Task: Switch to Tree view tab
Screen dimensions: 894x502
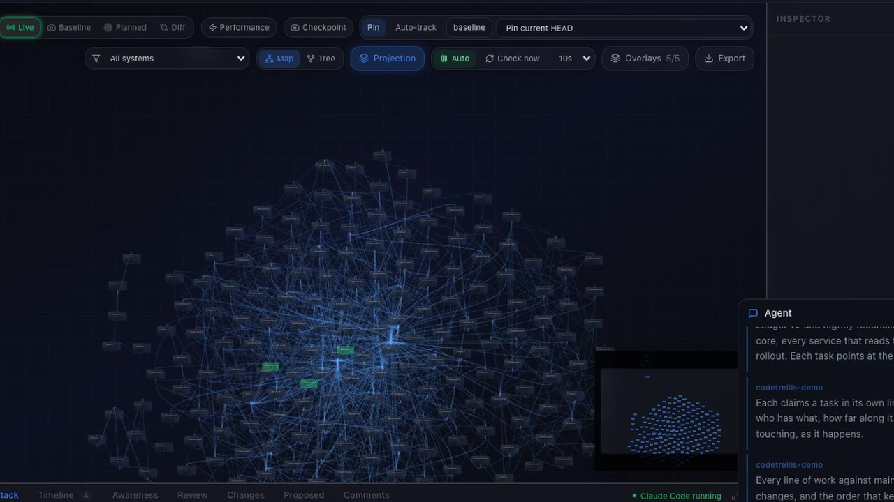Action: pos(321,59)
